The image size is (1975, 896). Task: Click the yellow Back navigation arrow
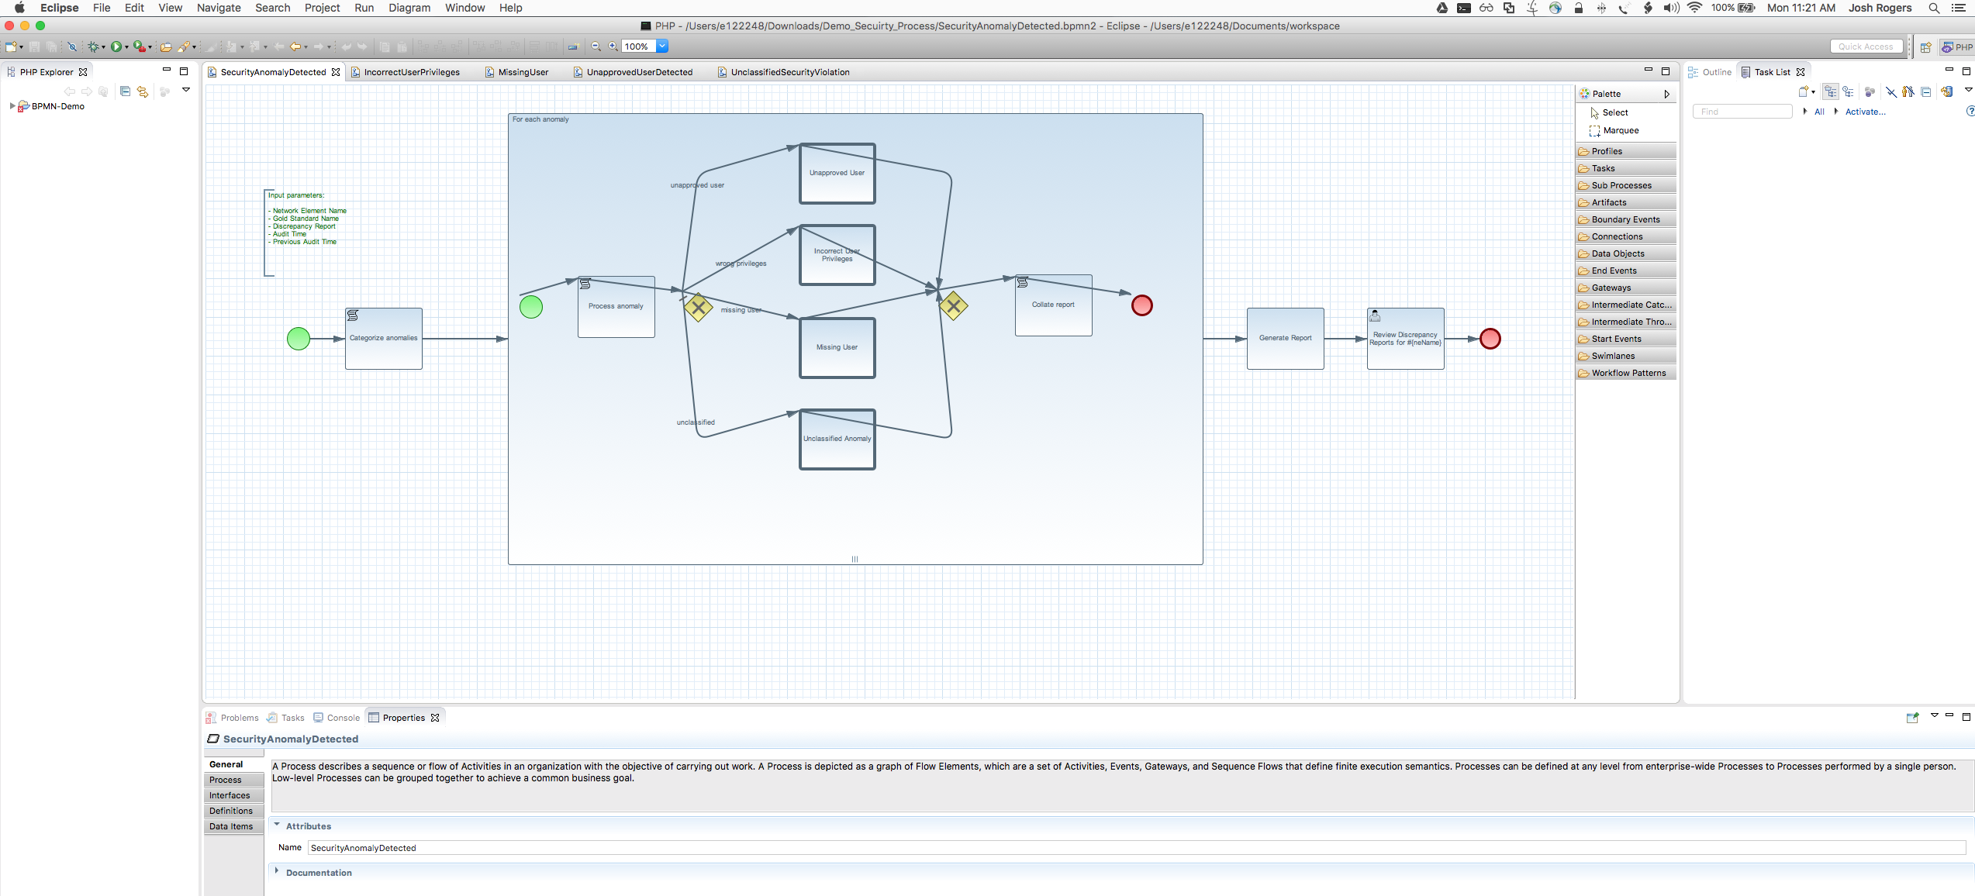(295, 47)
